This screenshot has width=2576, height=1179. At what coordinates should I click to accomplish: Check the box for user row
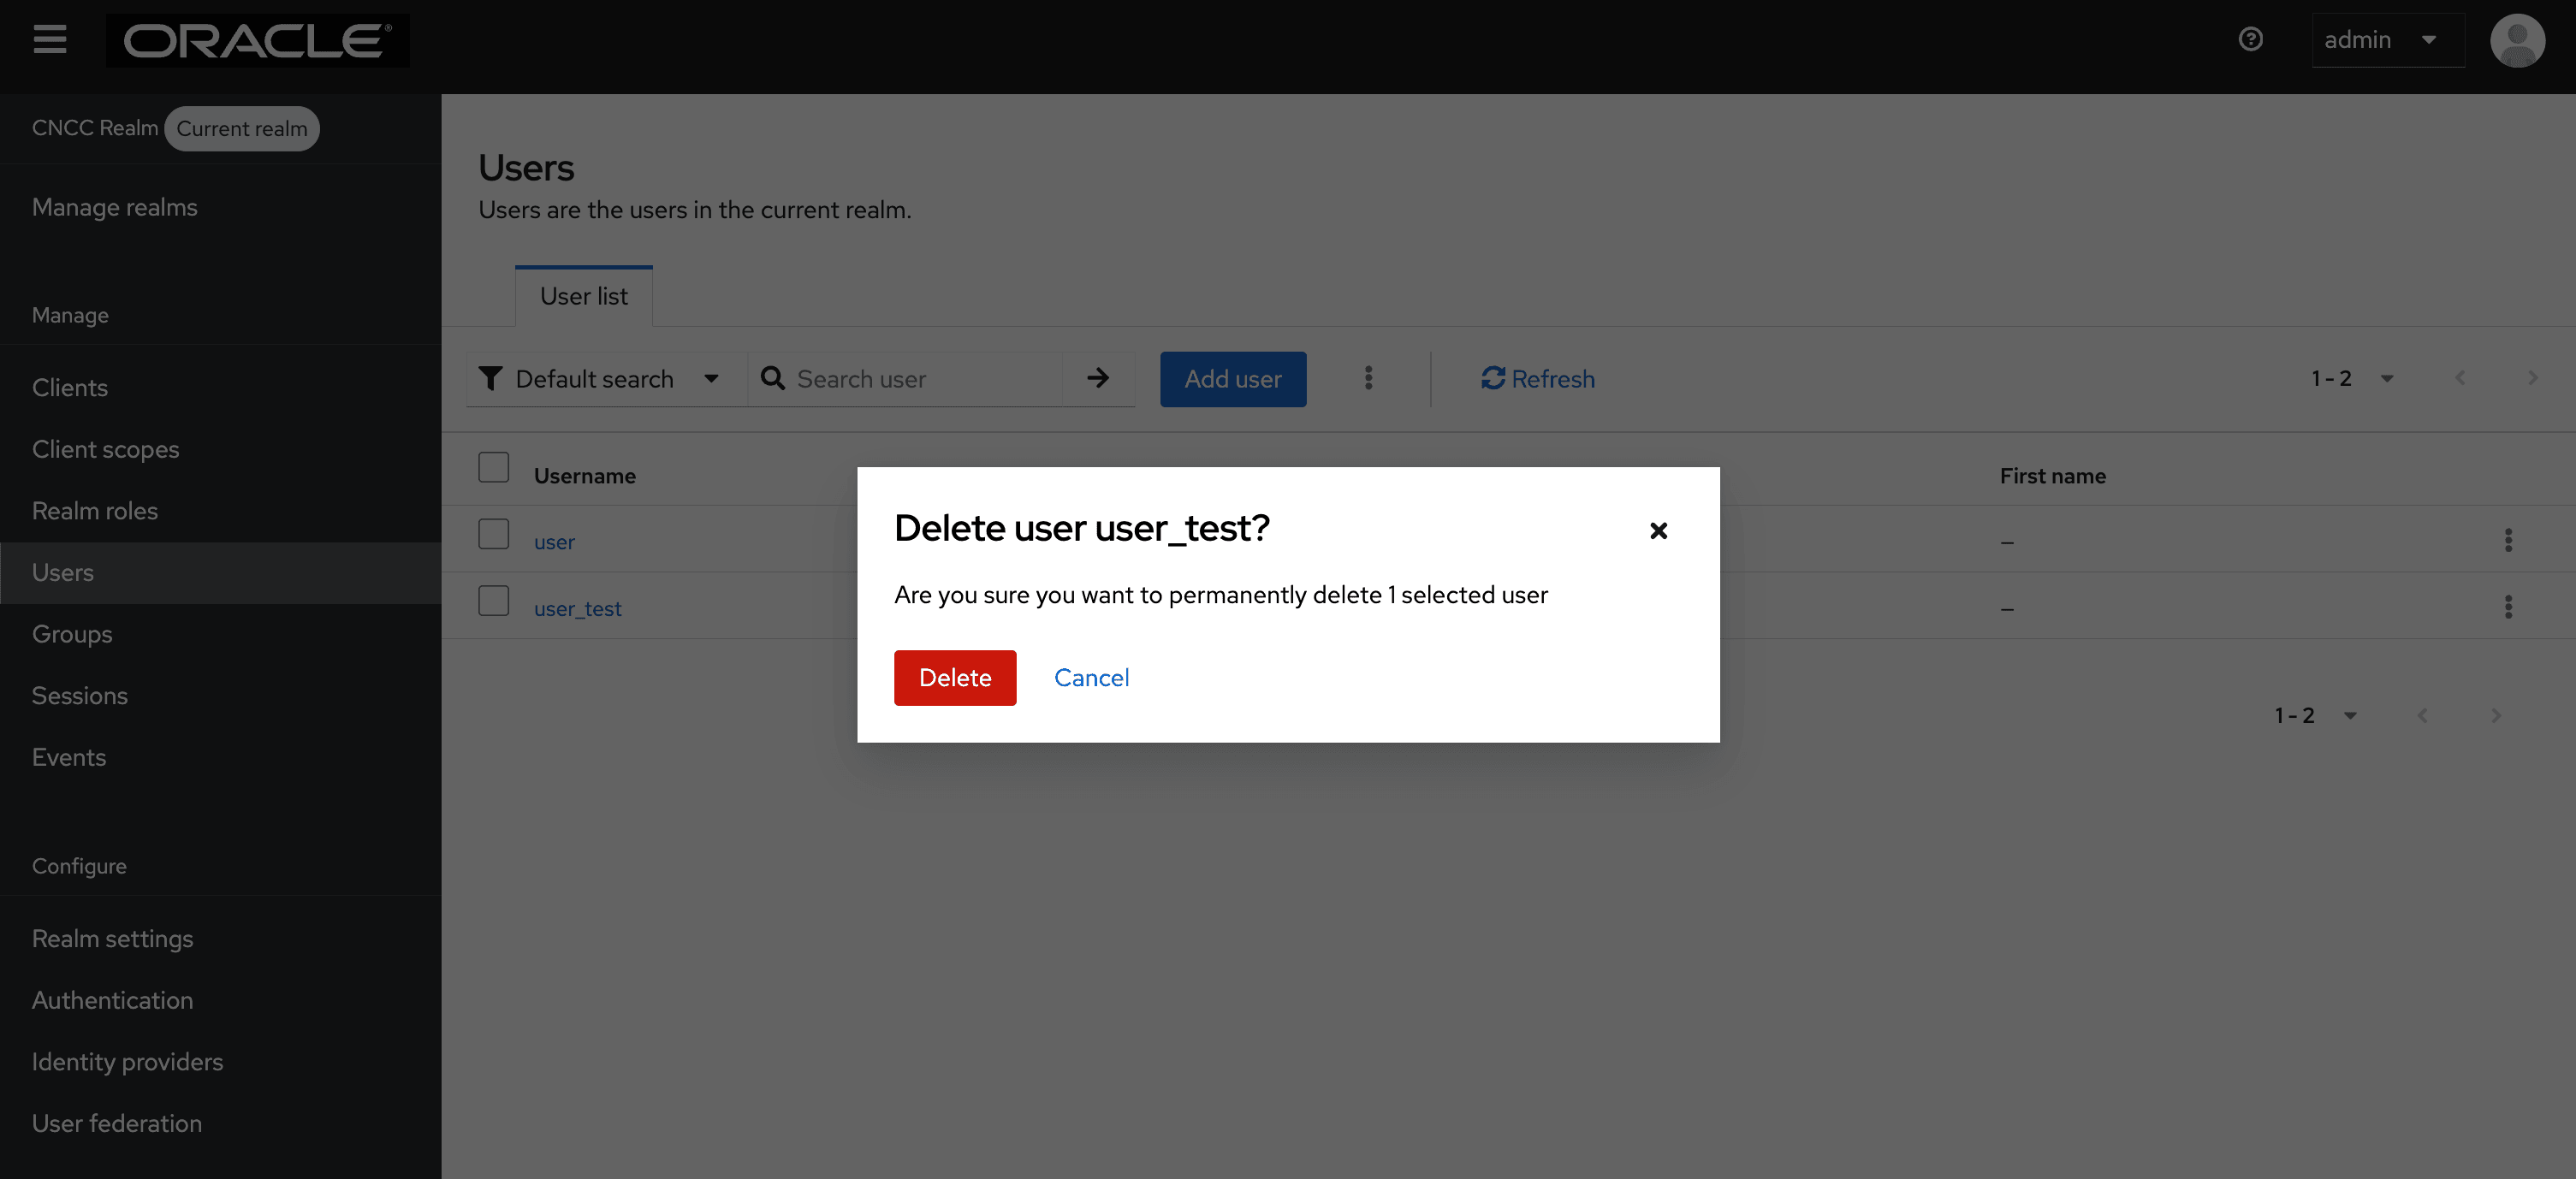pos(493,534)
